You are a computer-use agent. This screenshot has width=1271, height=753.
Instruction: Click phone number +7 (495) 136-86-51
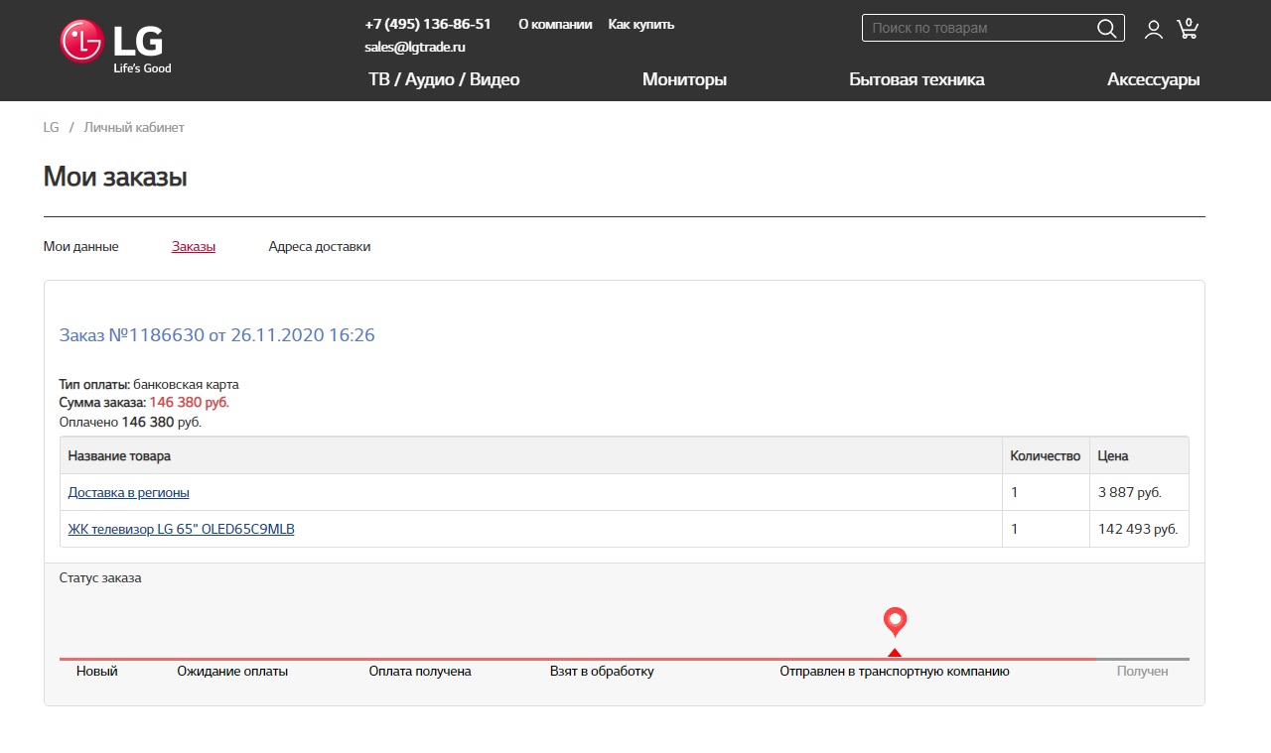(427, 25)
